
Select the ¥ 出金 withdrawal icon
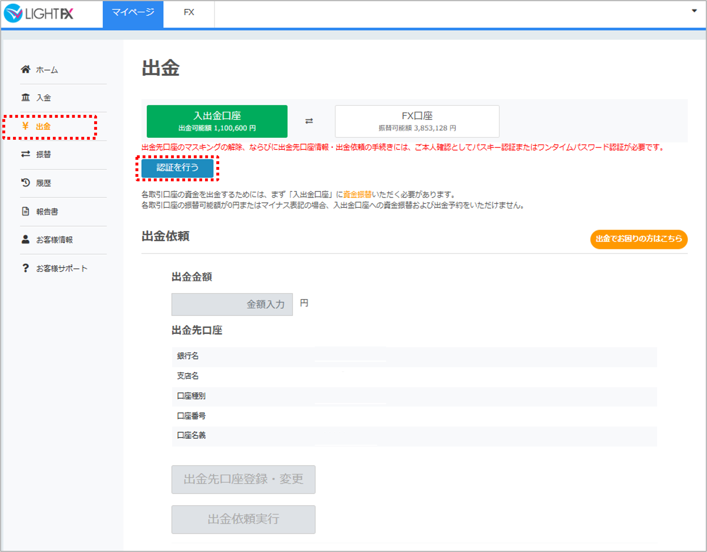(x=26, y=126)
